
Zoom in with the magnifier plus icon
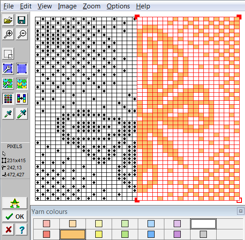[8, 34]
